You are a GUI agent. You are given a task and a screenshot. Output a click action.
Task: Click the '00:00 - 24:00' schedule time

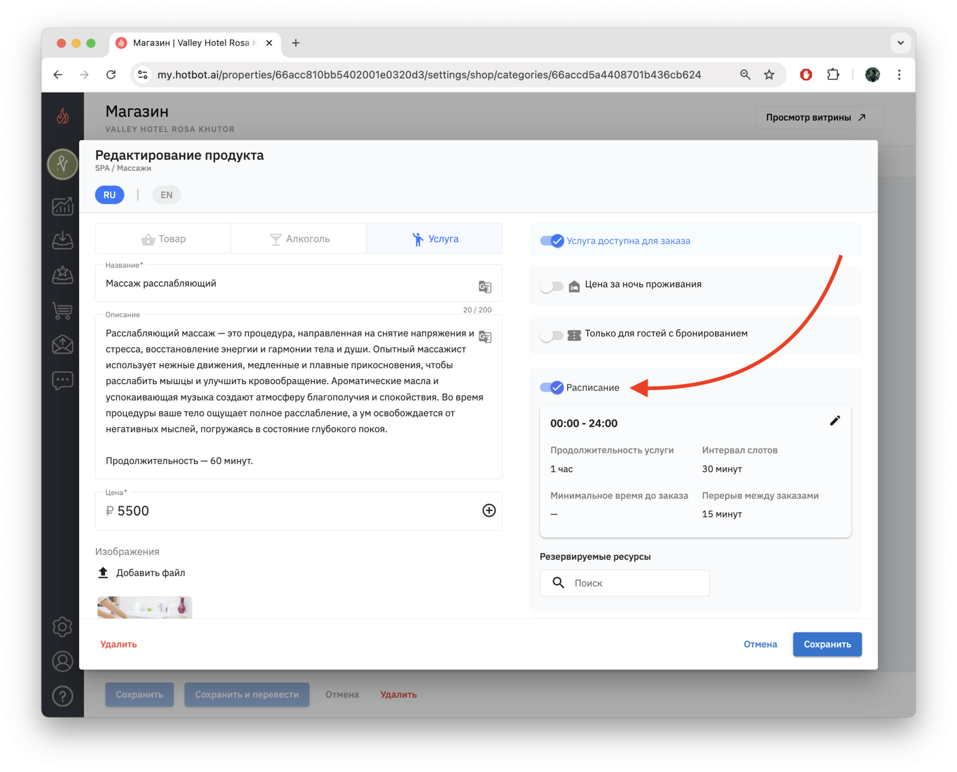click(584, 423)
